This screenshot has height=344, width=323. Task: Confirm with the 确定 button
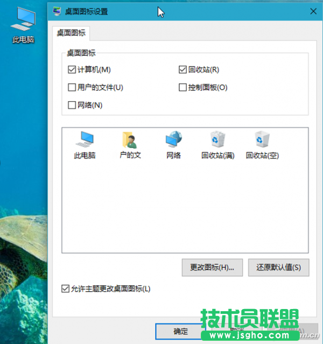coord(181,332)
